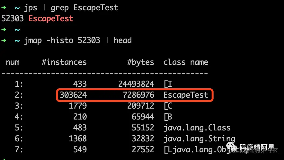Viewport: 284px width, 160px height.
Task: Click row number '2:' in histogram
Action: click(x=19, y=95)
